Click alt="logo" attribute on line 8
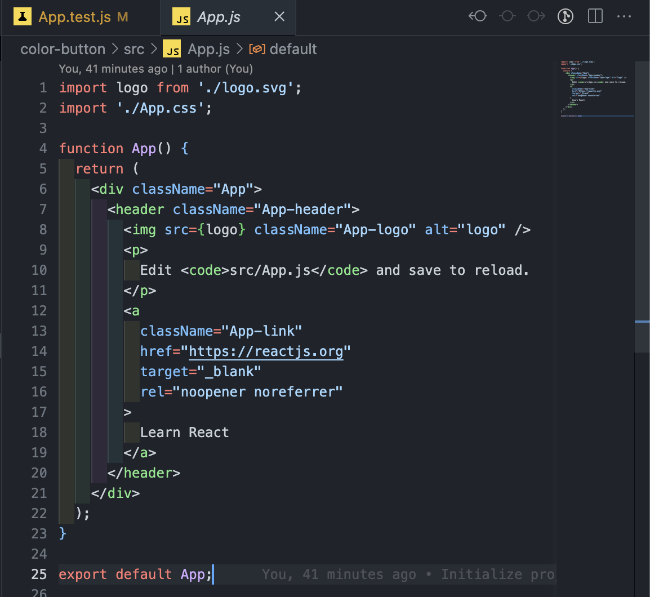This screenshot has height=597, width=650. (465, 230)
